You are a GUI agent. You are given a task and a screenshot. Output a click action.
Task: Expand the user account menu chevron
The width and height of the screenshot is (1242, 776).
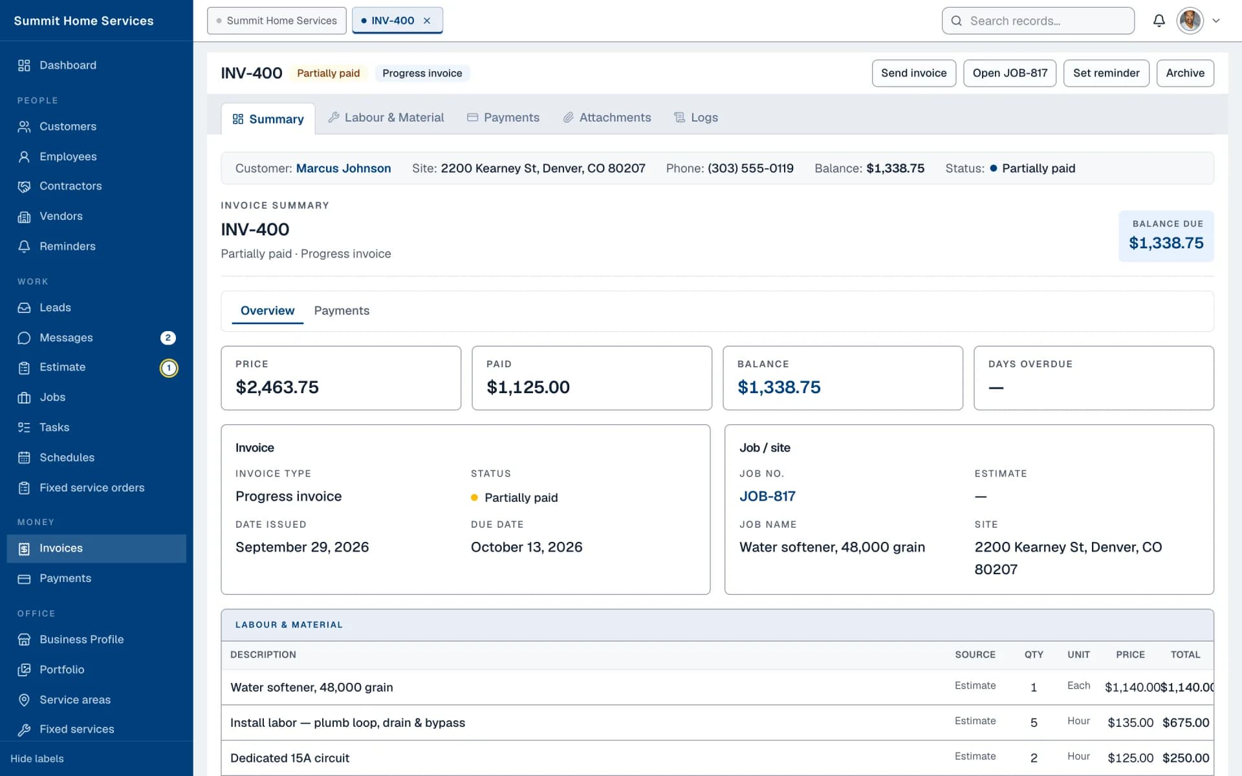point(1216,21)
